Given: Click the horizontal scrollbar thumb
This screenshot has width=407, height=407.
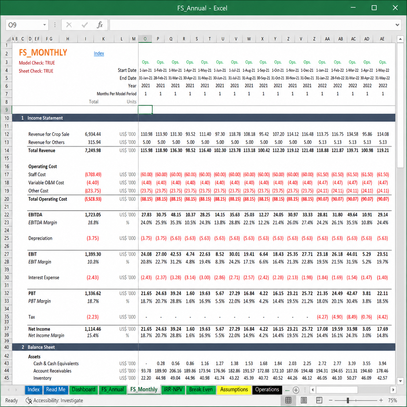Looking at the screenshot, I should [x=337, y=389].
